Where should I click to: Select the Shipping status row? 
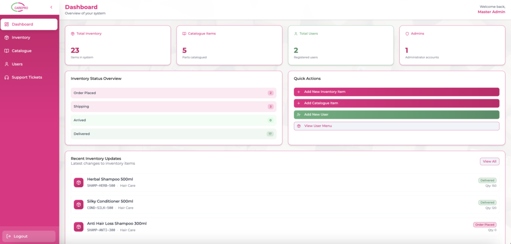[173, 107]
